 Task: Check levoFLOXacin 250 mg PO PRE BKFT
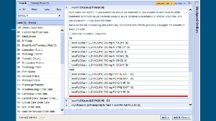[x=70, y=74]
